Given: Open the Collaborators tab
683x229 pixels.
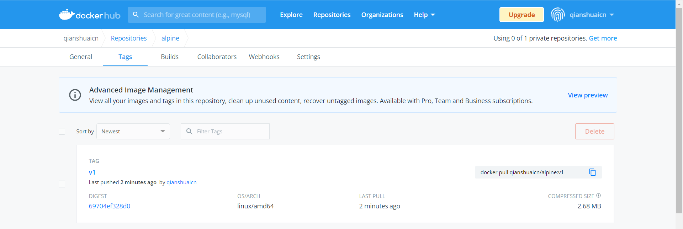Looking at the screenshot, I should click(217, 57).
